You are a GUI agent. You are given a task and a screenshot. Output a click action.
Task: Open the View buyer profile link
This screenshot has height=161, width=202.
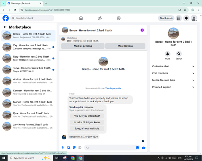[x=113, y=88]
